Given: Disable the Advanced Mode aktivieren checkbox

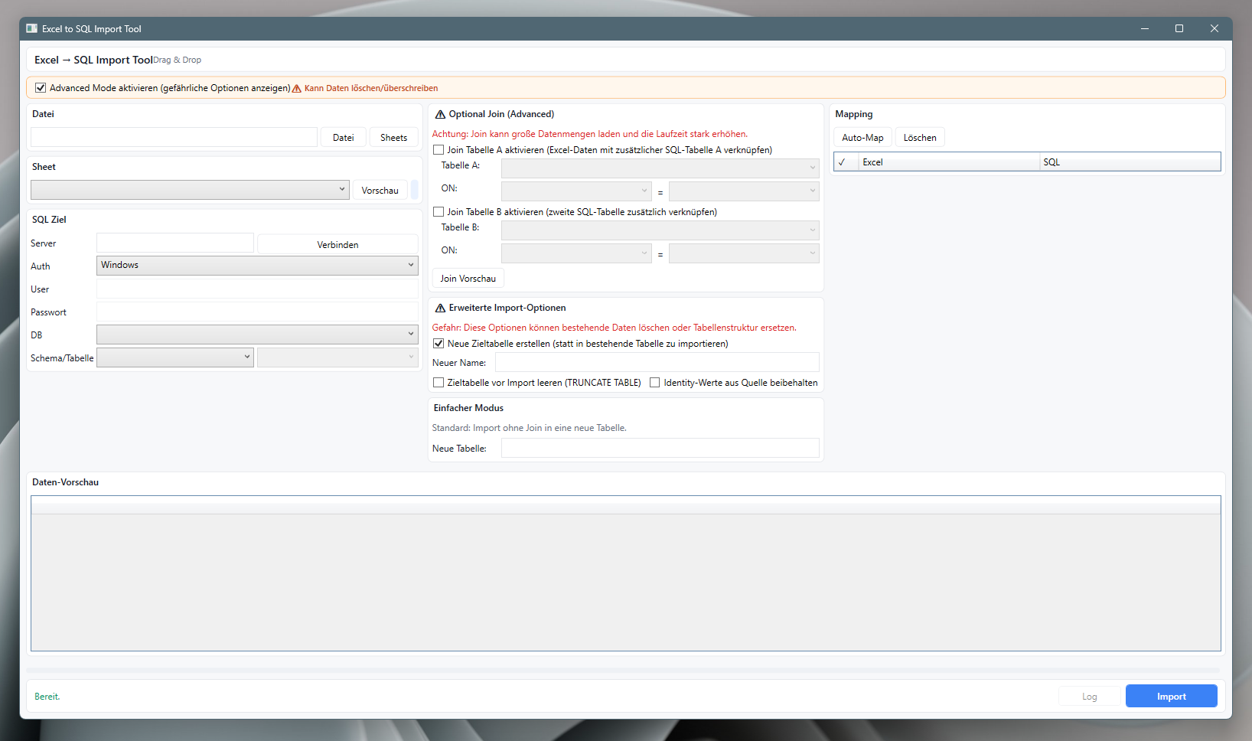Looking at the screenshot, I should click(41, 87).
